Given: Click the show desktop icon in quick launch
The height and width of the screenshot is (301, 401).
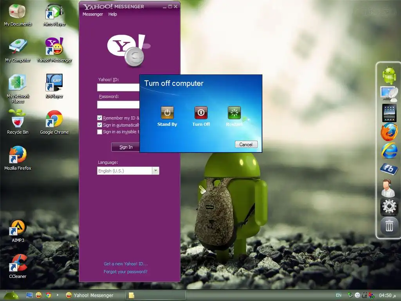Looking at the screenshot, I should point(29,296).
